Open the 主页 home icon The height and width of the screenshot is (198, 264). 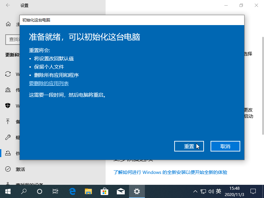tap(8, 24)
